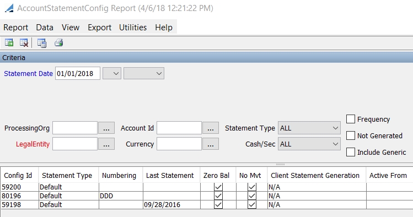
Task: Click the splitter handle above the results table
Action: click(280, 164)
